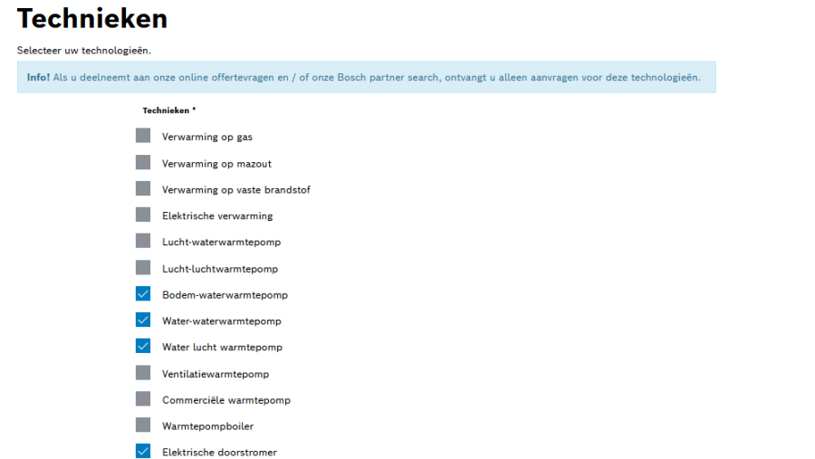This screenshot has height=459, width=815.
Task: Click the 'Verwarming op mazout' label
Action: pos(216,164)
